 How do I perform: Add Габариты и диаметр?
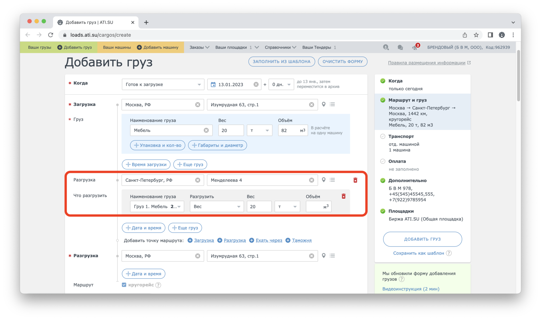point(218,145)
